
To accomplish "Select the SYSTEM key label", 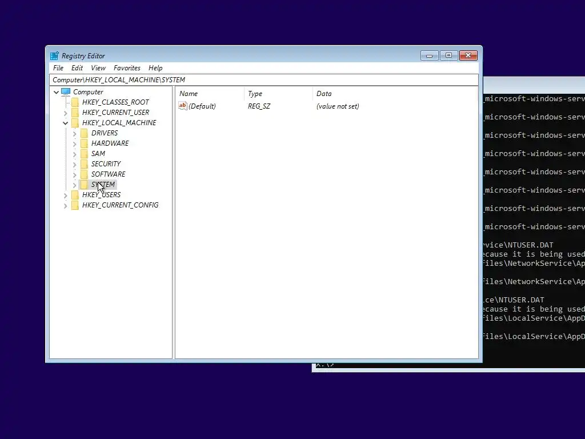I will (103, 185).
